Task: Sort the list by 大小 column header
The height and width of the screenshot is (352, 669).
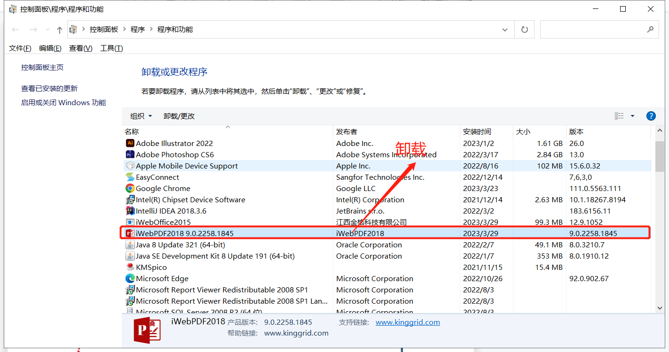Action: pyautogui.click(x=539, y=132)
